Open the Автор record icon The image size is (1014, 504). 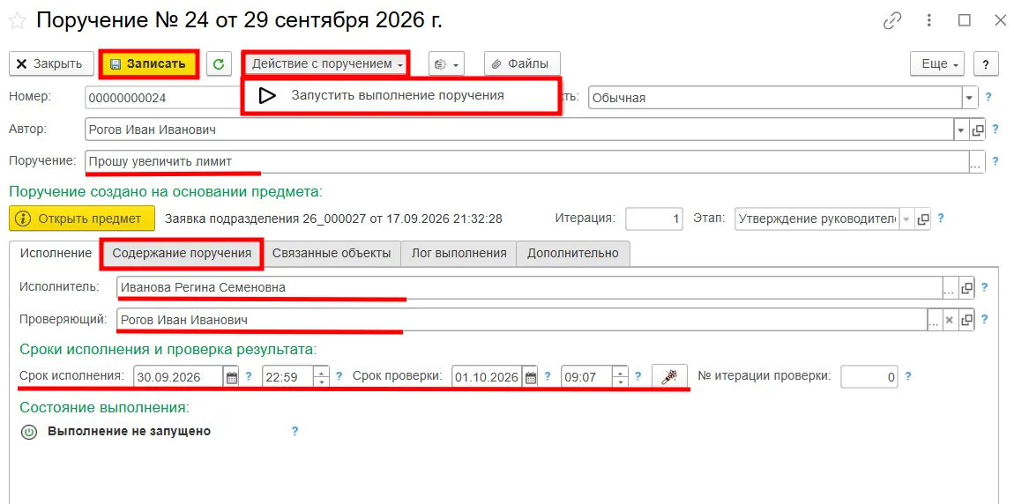tap(978, 130)
